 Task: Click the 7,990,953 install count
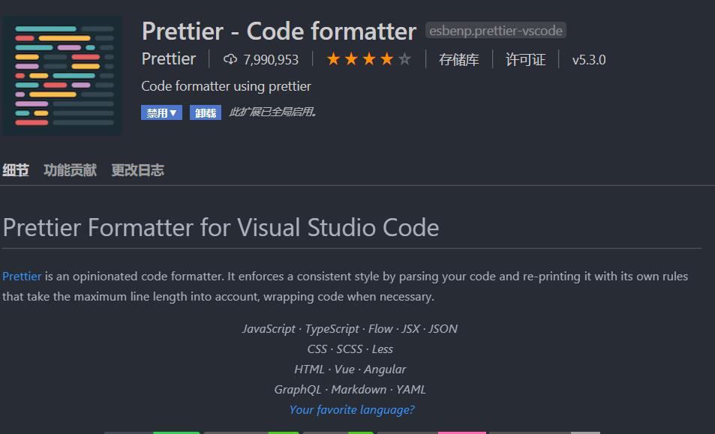coord(271,60)
